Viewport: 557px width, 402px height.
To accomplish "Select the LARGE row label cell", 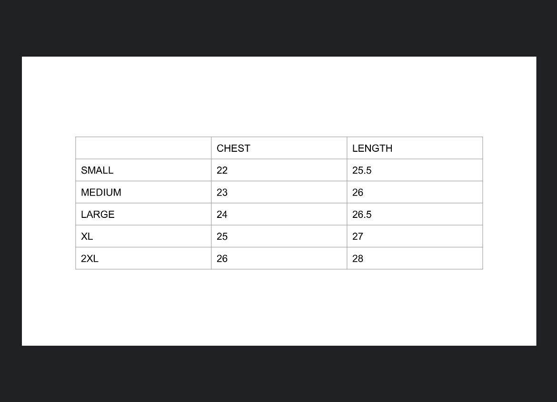I will [x=98, y=215].
